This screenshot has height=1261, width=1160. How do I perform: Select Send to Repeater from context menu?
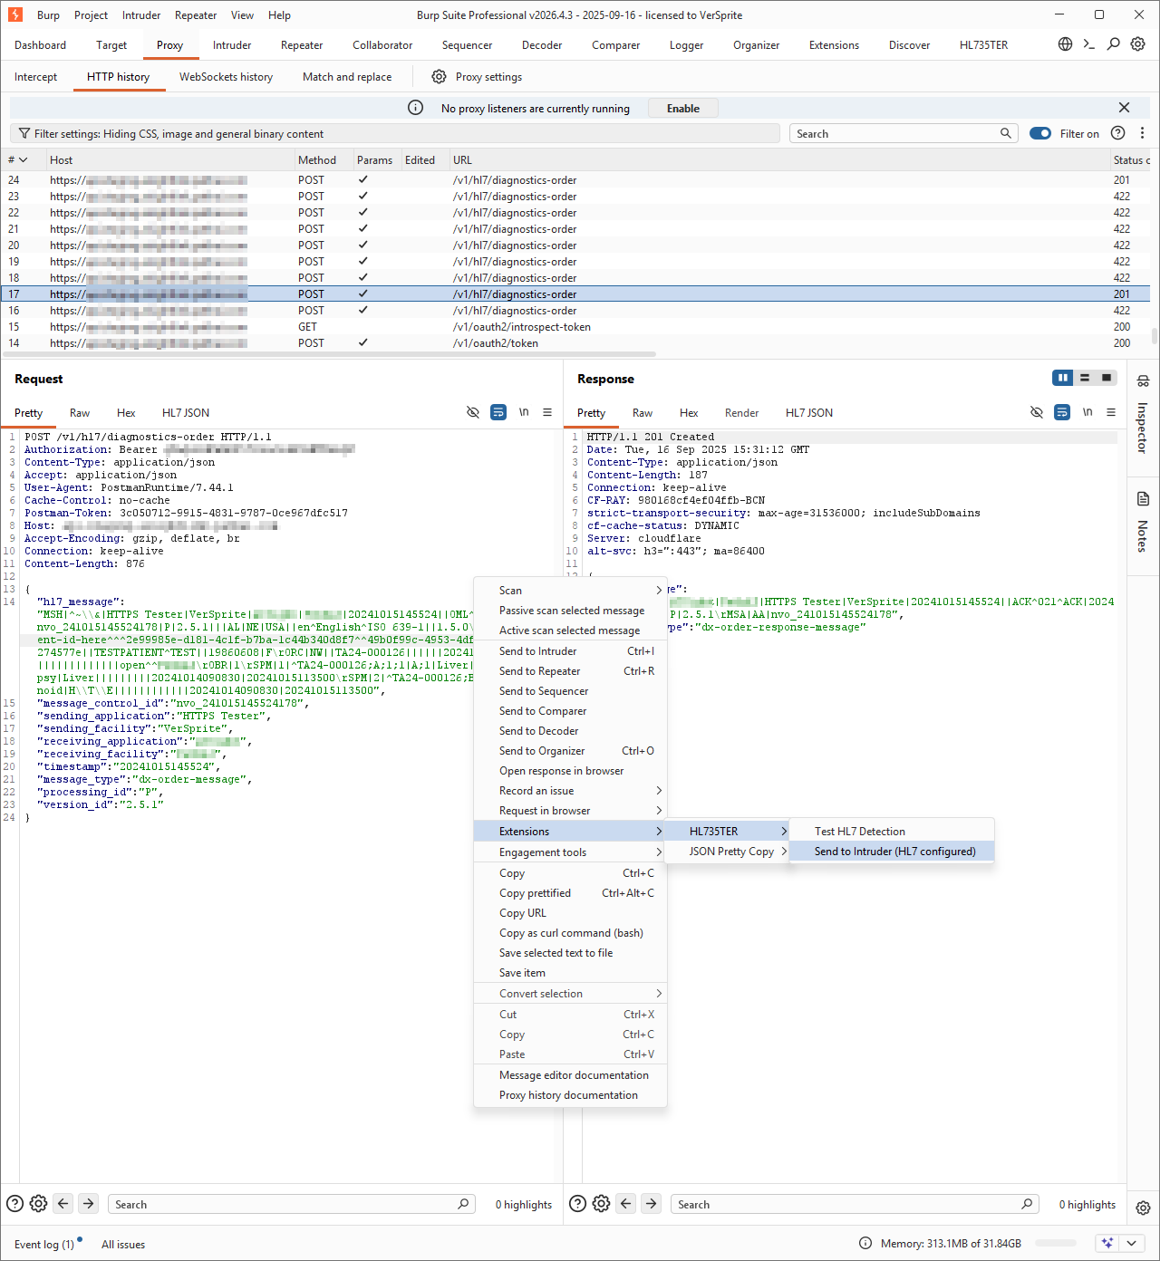coord(570,671)
